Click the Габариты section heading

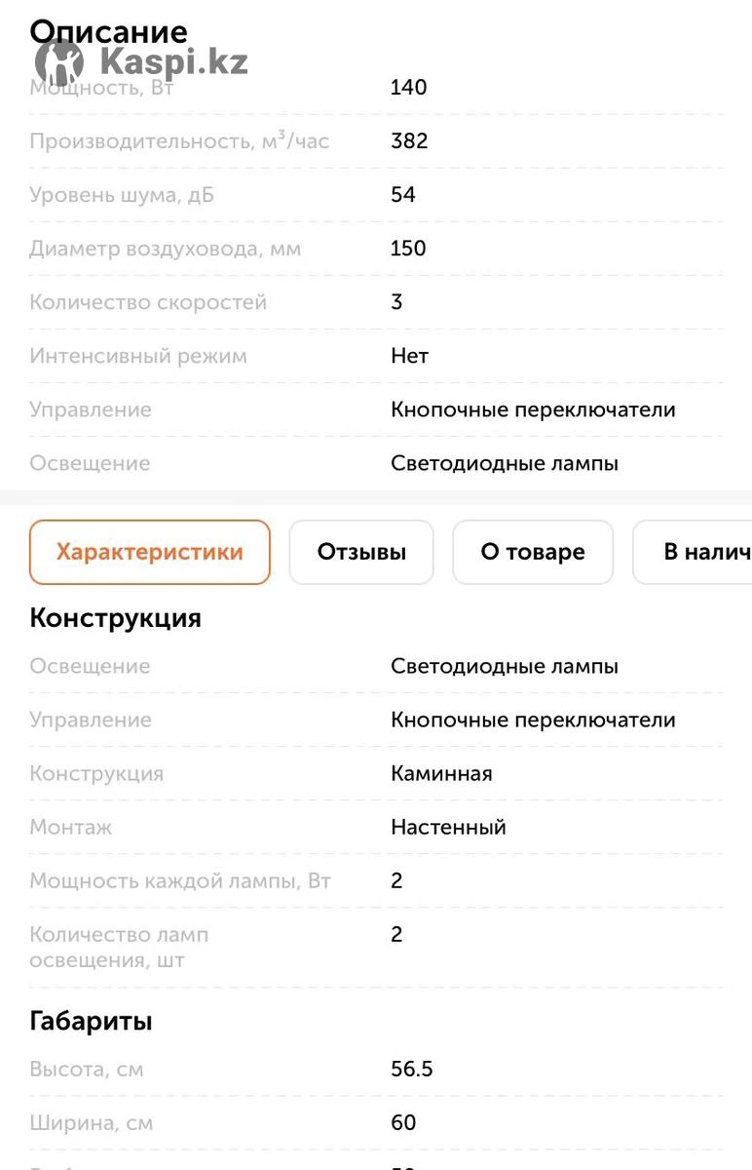pyautogui.click(x=91, y=1022)
